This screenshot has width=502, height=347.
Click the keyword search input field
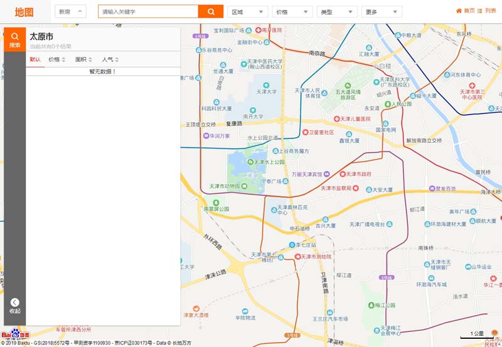point(148,12)
